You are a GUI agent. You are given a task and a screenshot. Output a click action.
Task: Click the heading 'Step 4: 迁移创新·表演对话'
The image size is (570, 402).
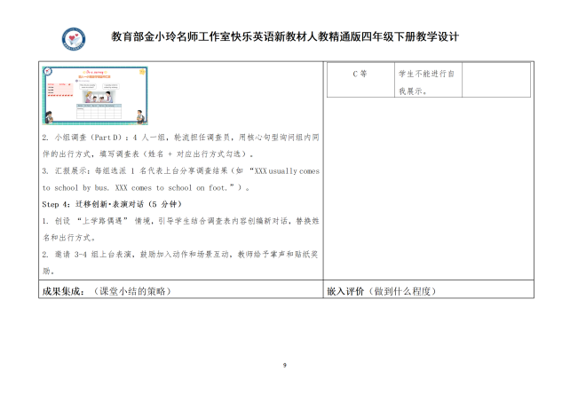(98, 203)
